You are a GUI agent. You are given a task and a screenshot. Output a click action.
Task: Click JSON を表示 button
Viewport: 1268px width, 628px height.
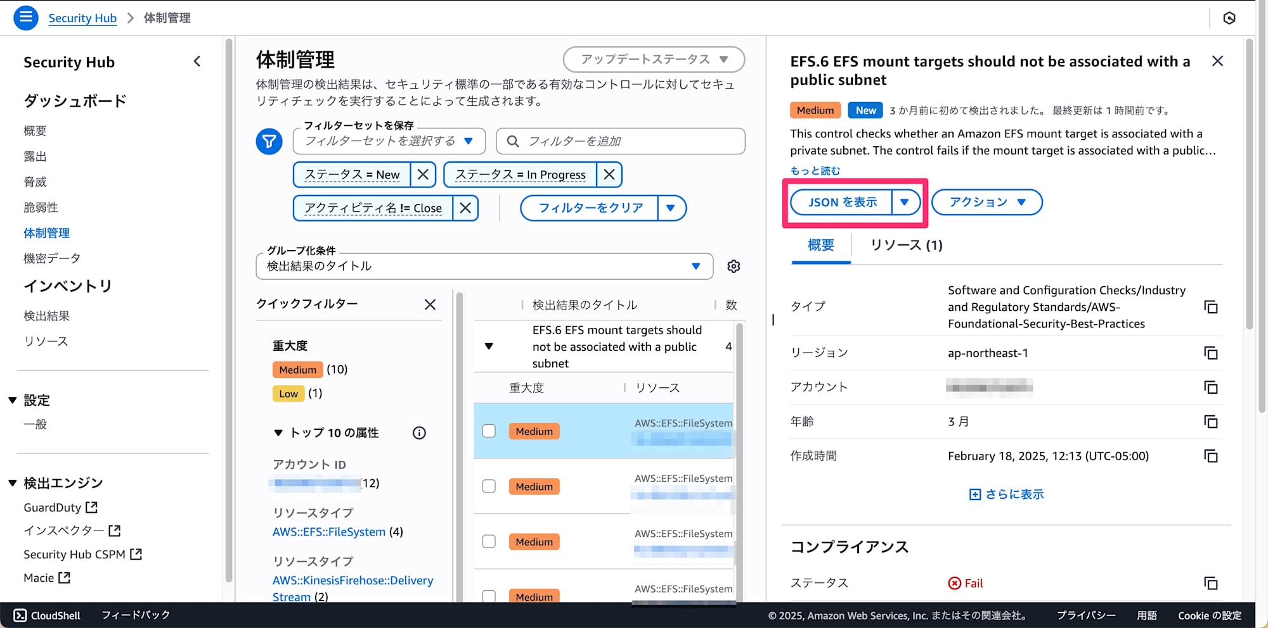(842, 202)
